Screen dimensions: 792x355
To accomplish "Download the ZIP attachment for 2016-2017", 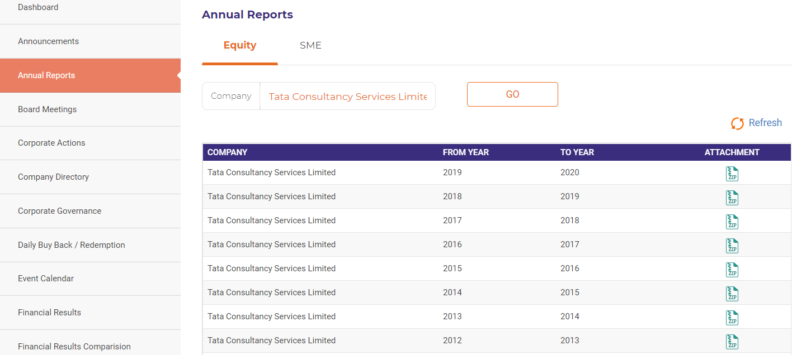I will tap(732, 246).
